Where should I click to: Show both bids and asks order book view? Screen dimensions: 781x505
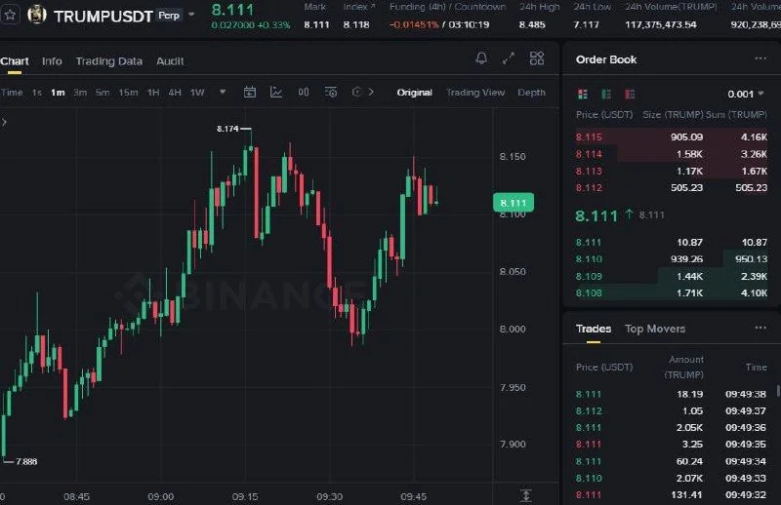click(582, 94)
